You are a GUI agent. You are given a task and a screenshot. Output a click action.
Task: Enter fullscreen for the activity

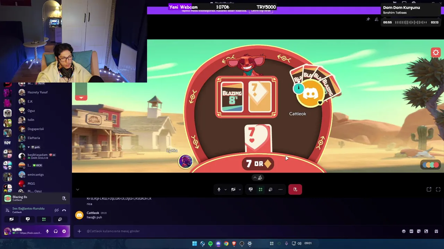(438, 190)
